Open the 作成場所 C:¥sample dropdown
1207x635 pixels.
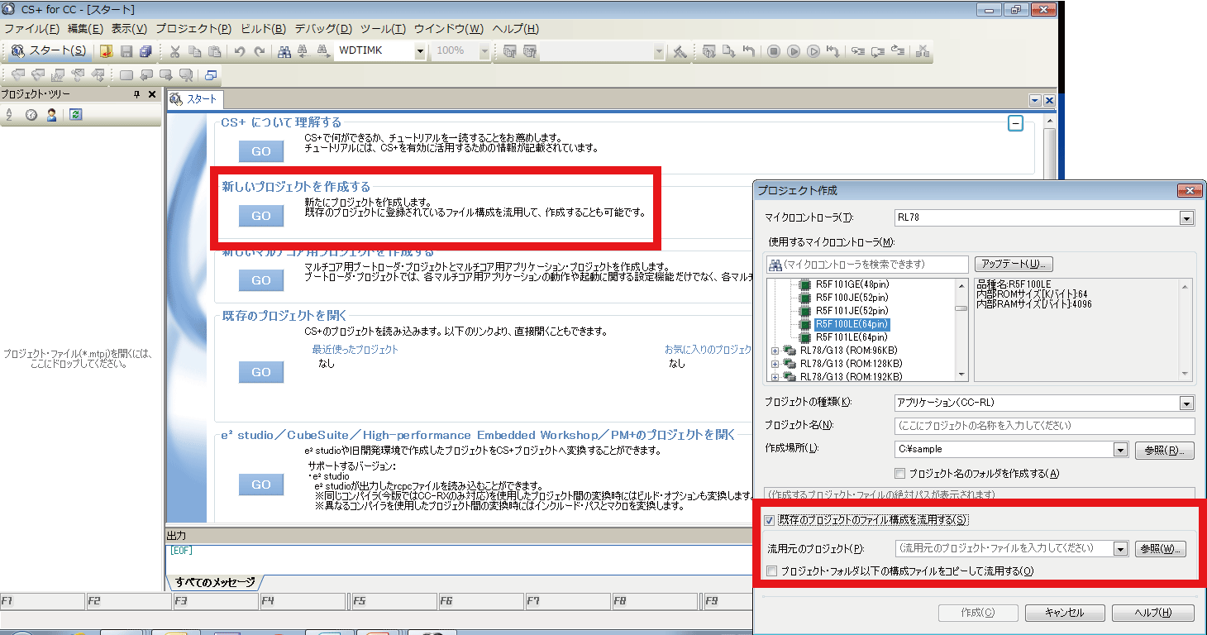pyautogui.click(x=1121, y=450)
